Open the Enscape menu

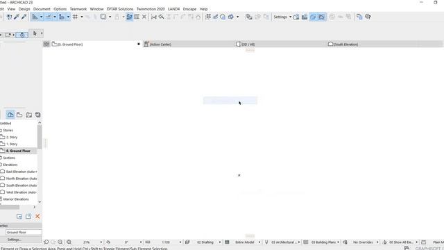tap(189, 9)
